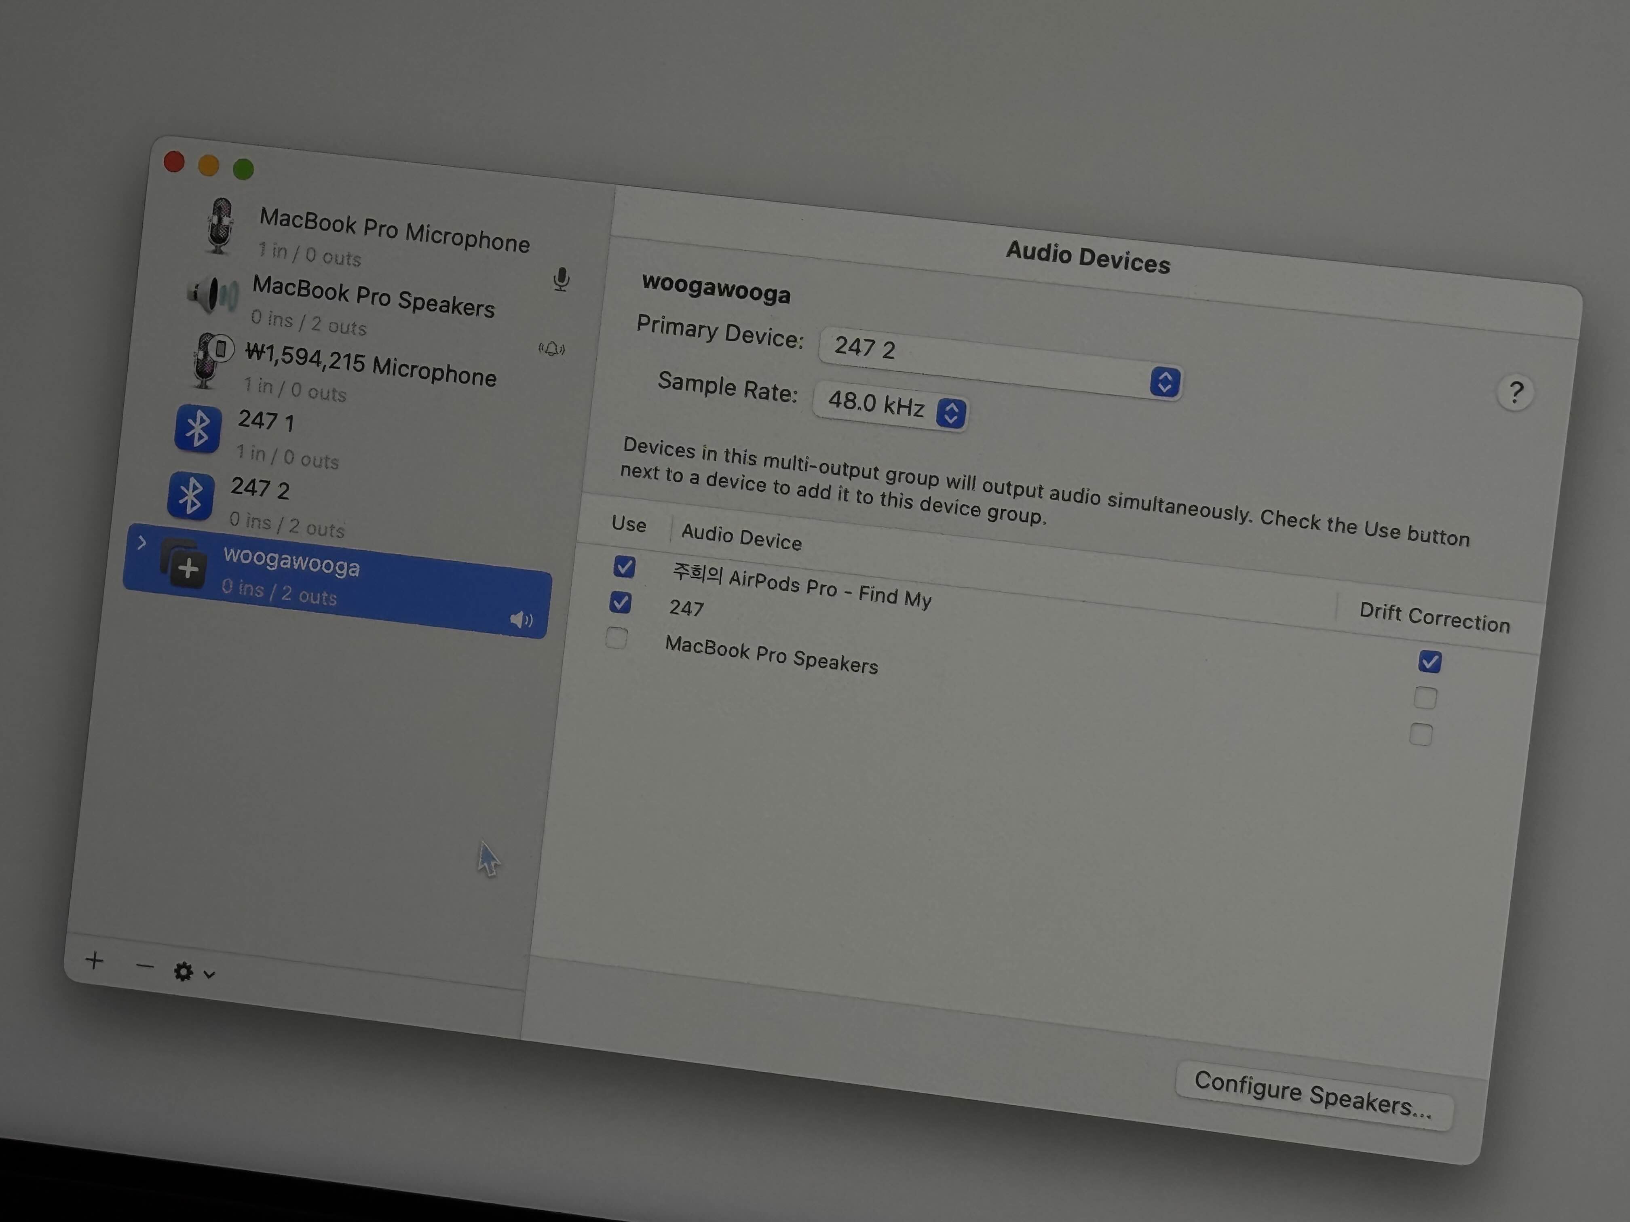Image resolution: width=1630 pixels, height=1222 pixels.
Task: Click the minus icon to remove device
Action: click(145, 966)
